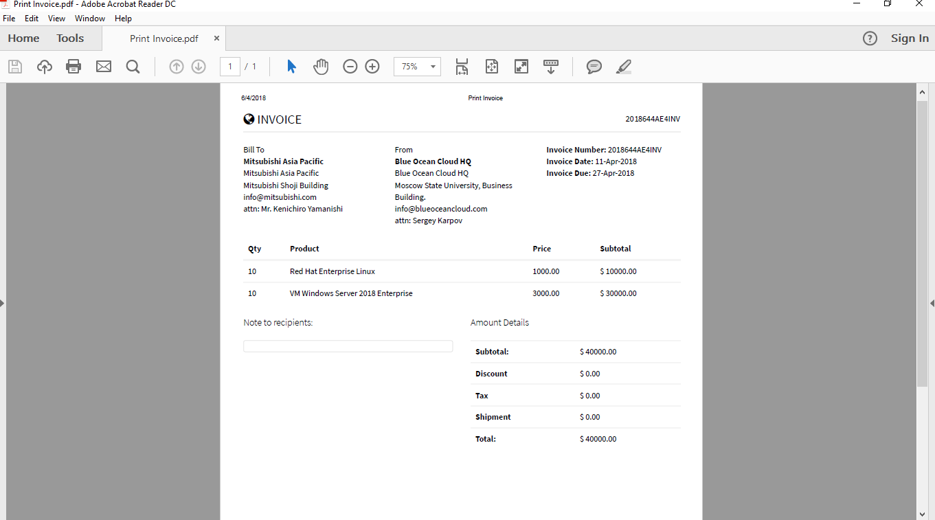Click the vertical scrollbar thumb
The width and height of the screenshot is (935, 520).
[x=922, y=242]
